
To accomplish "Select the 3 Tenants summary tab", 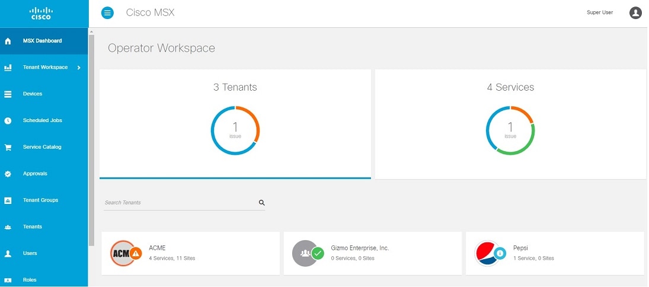I will click(x=235, y=124).
